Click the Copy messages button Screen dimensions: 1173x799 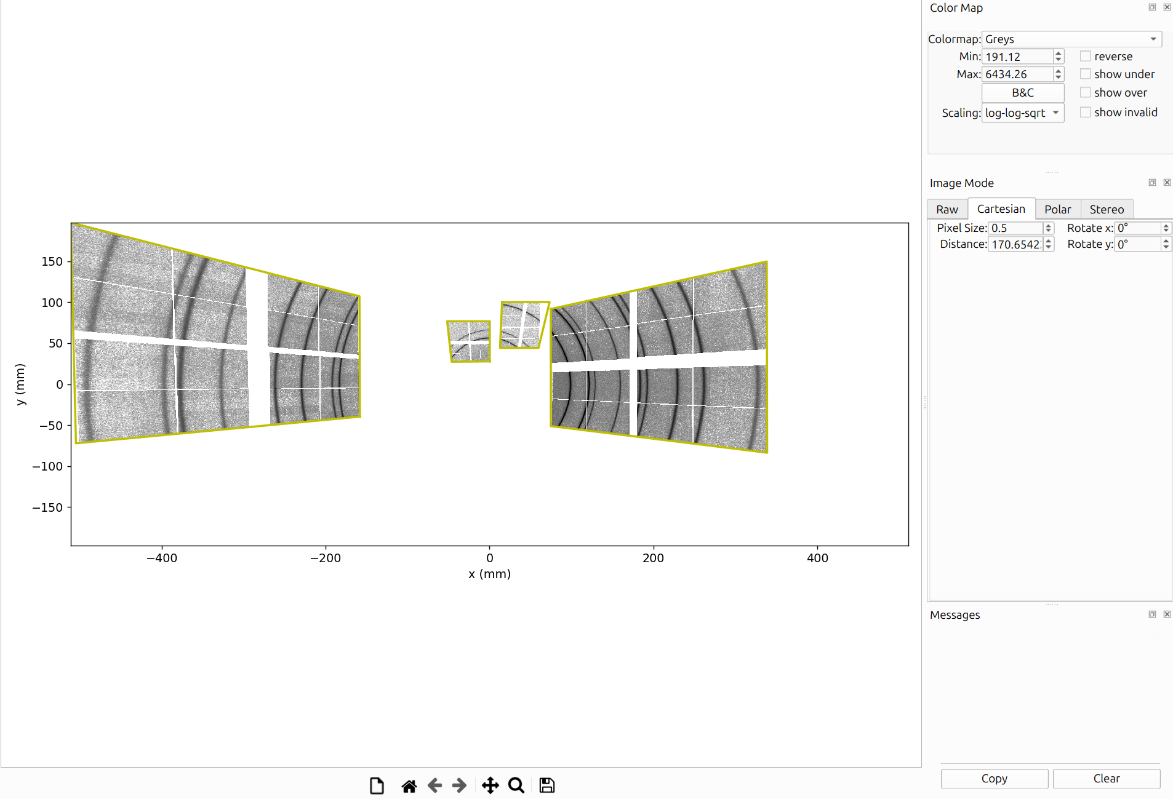coord(994,778)
